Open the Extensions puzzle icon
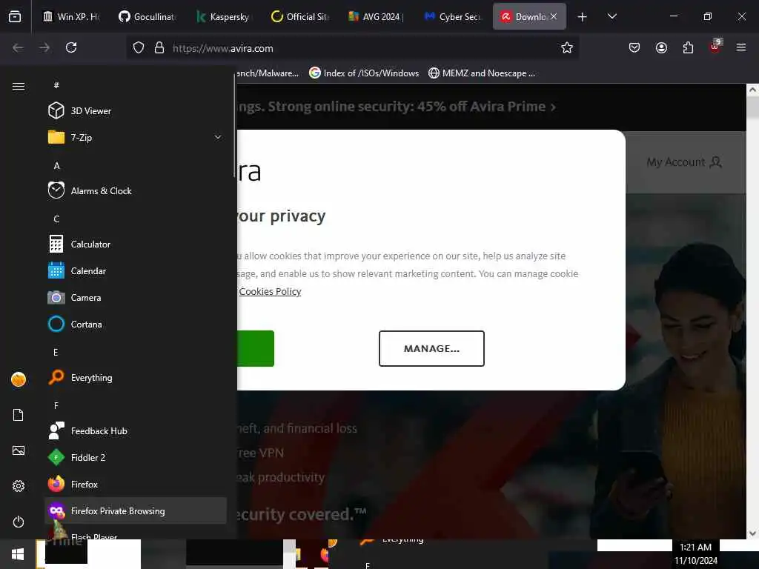This screenshot has height=569, width=759. click(x=688, y=47)
